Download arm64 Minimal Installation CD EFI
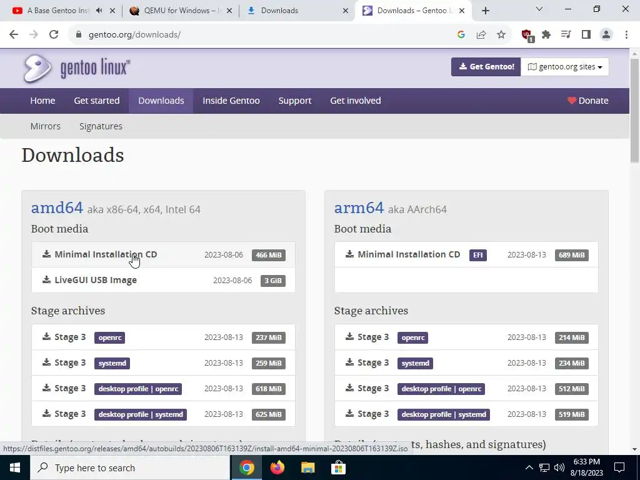Image resolution: width=640 pixels, height=480 pixels. point(466,255)
